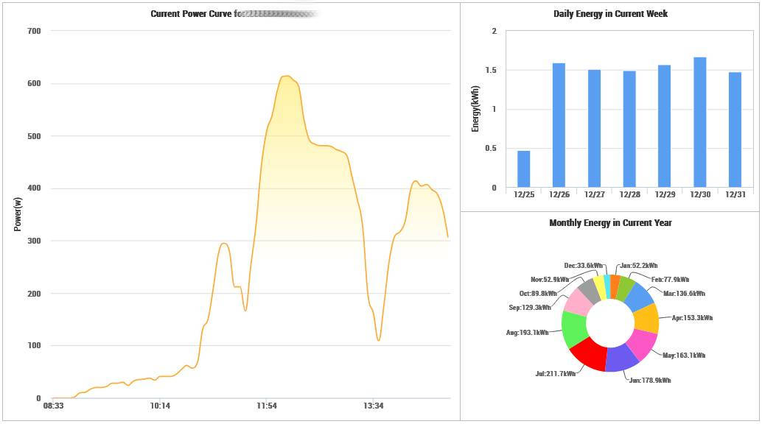This screenshot has height=424, width=762.
Task: Click the pink September donut slice
Action: pos(579,303)
